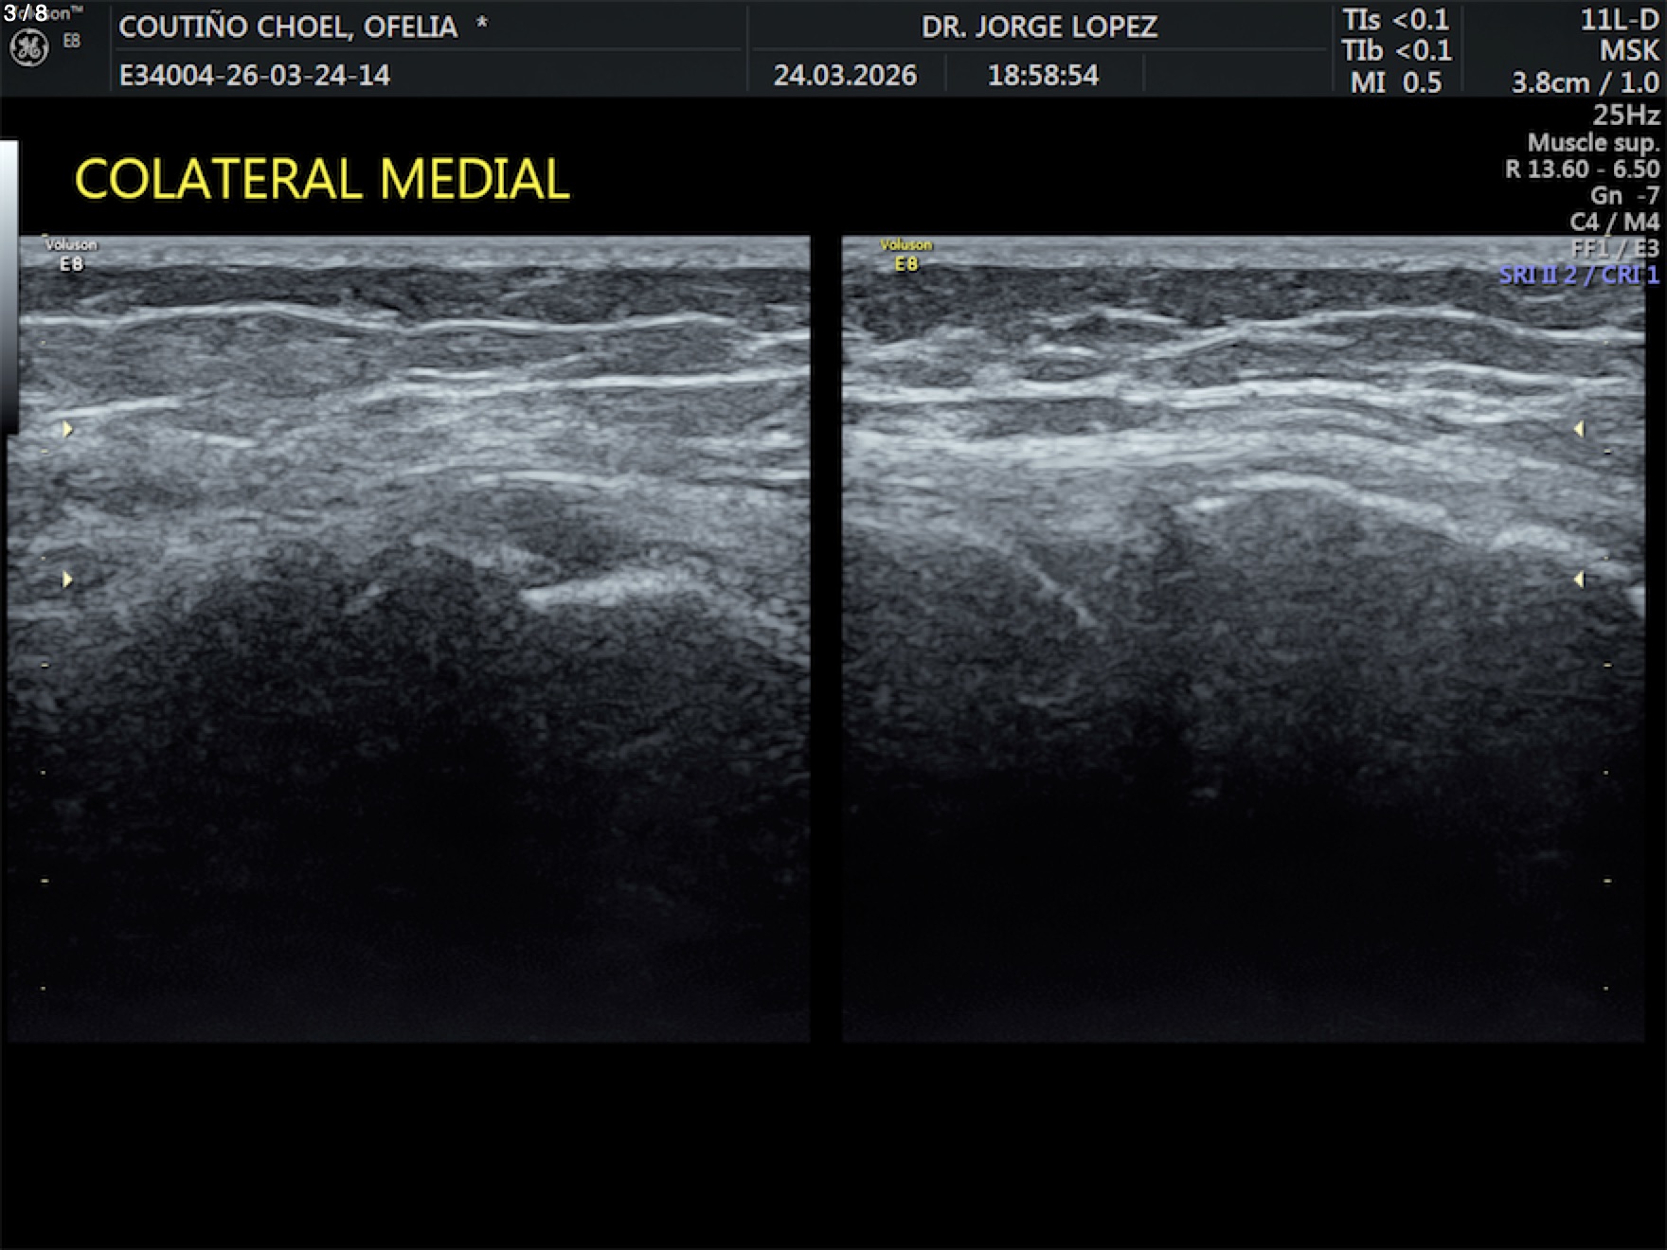Click upper focal zone arrow on right image

coord(1579,429)
